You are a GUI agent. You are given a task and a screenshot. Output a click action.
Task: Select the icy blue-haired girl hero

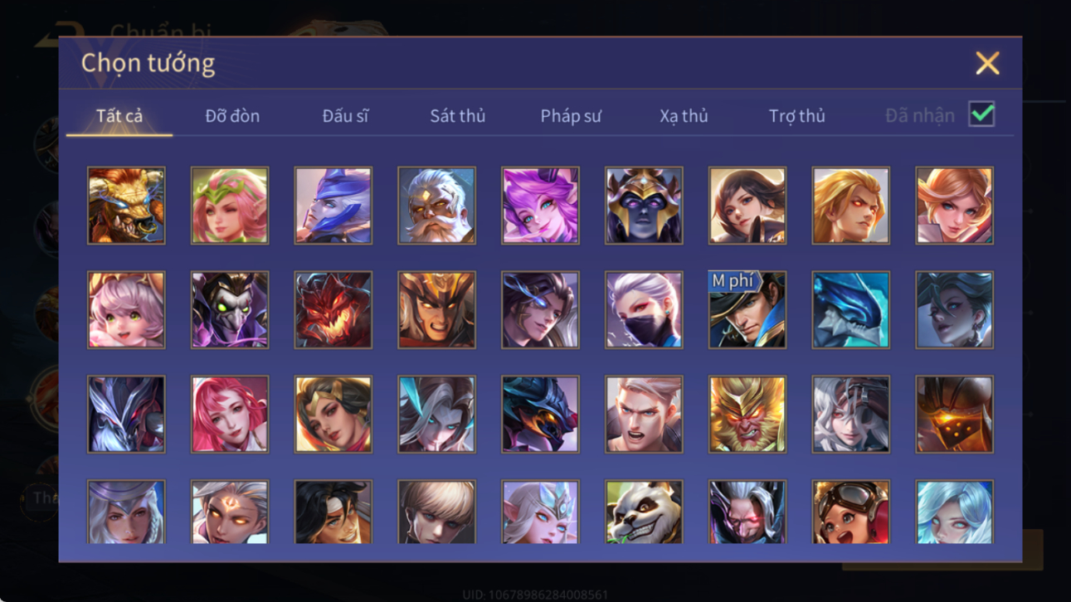(x=954, y=512)
